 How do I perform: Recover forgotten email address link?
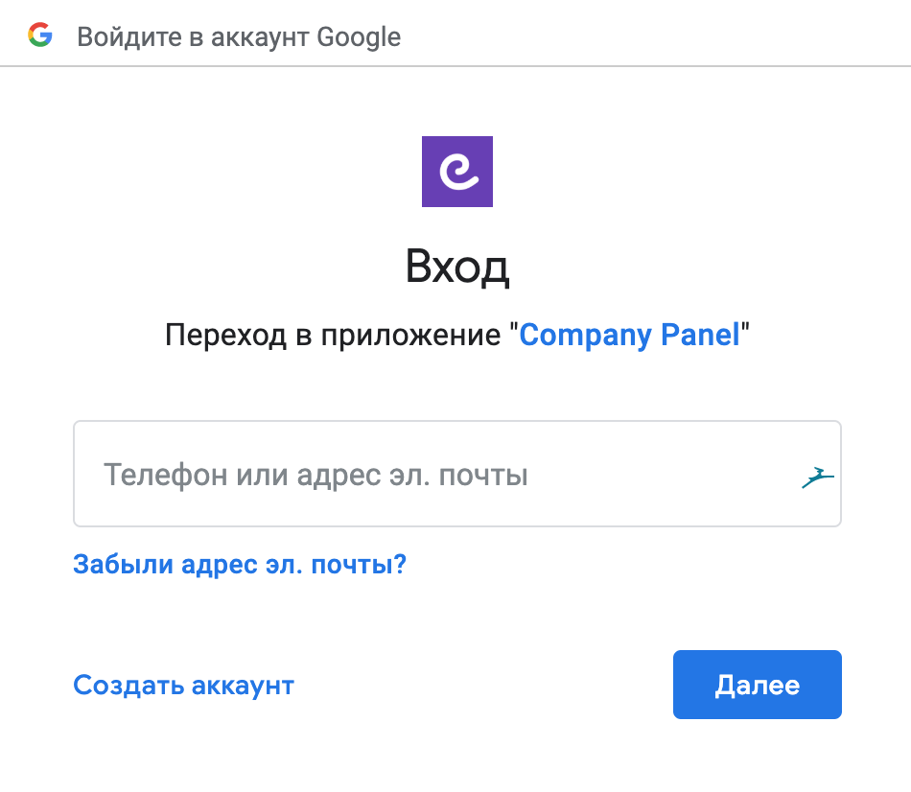click(240, 564)
